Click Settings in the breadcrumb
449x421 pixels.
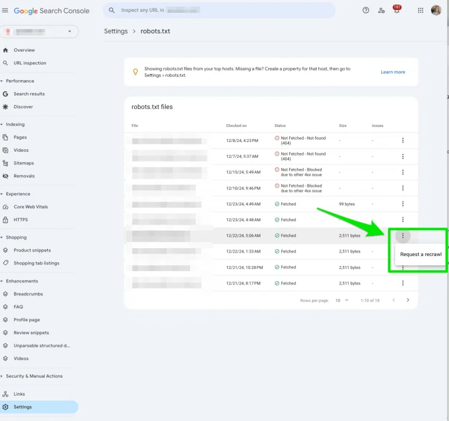116,31
